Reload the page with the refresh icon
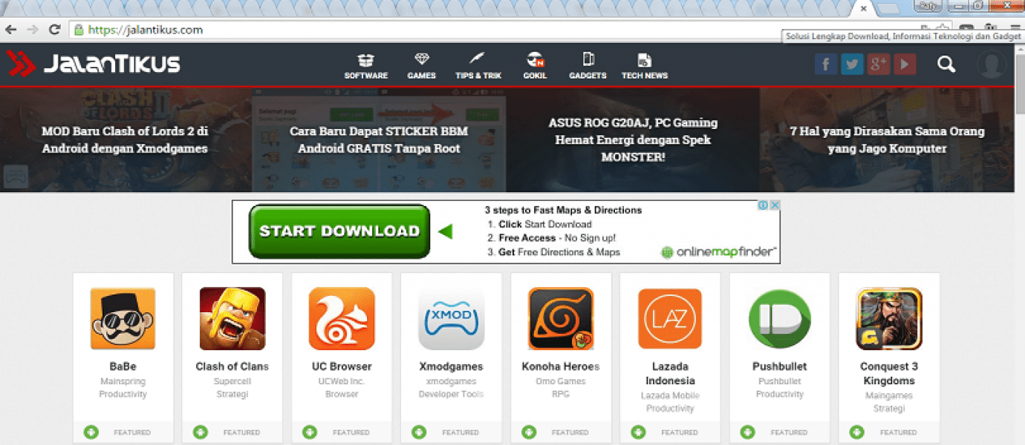This screenshot has width=1025, height=445. [x=54, y=30]
